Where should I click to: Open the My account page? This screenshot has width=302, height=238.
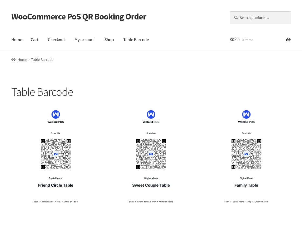(85, 39)
